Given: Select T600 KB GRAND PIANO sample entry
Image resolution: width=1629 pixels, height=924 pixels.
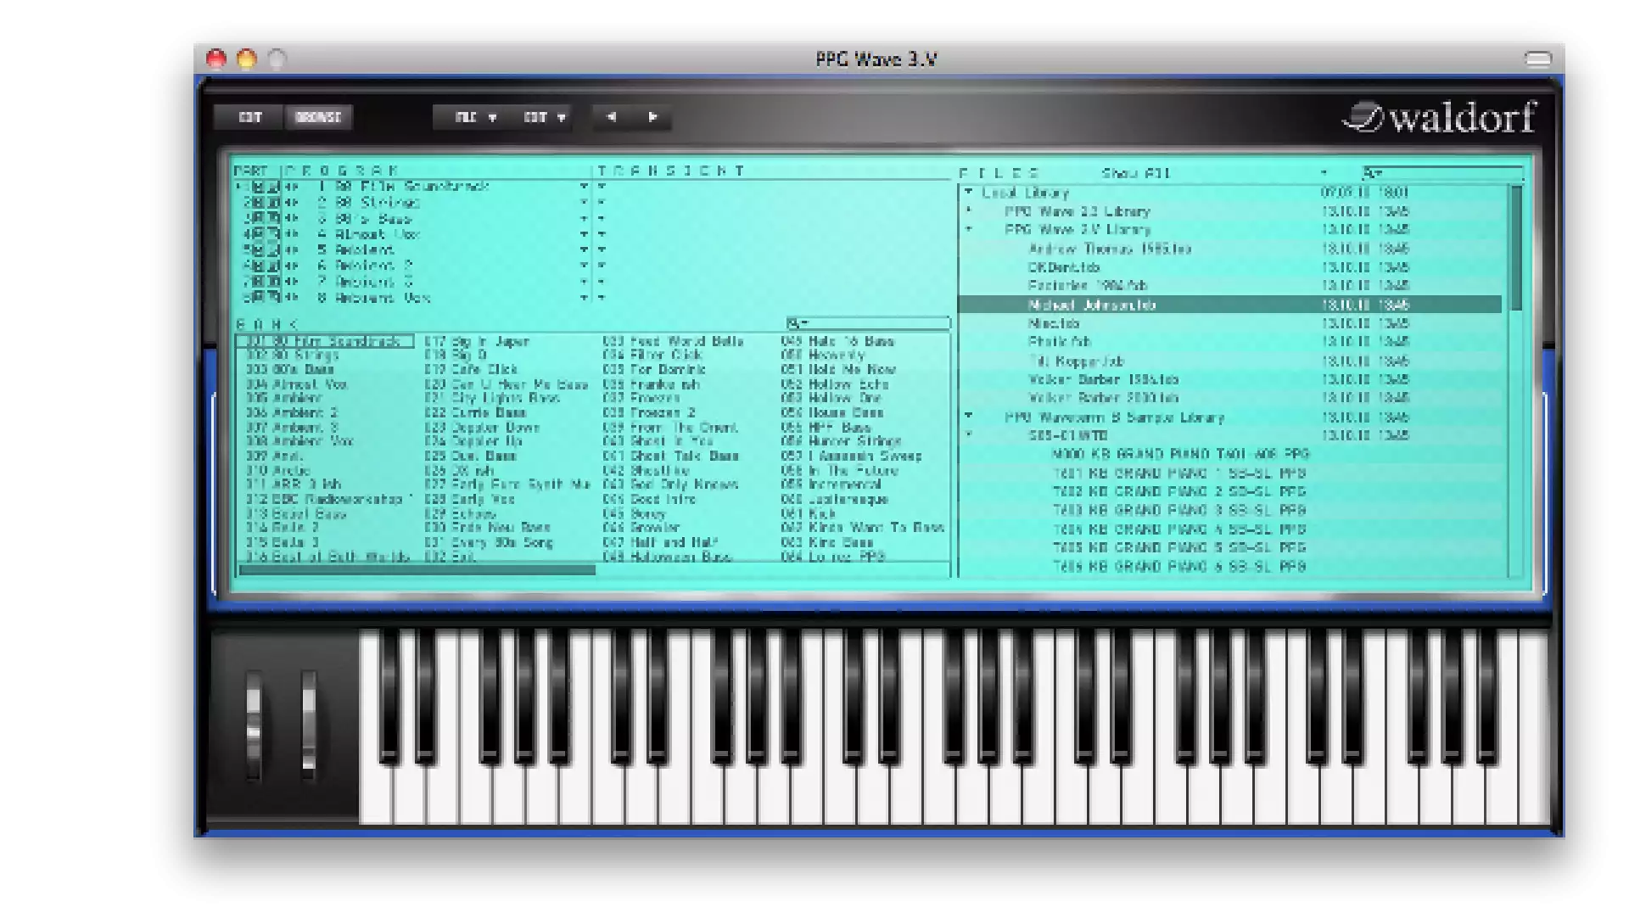Looking at the screenshot, I should coord(1181,454).
